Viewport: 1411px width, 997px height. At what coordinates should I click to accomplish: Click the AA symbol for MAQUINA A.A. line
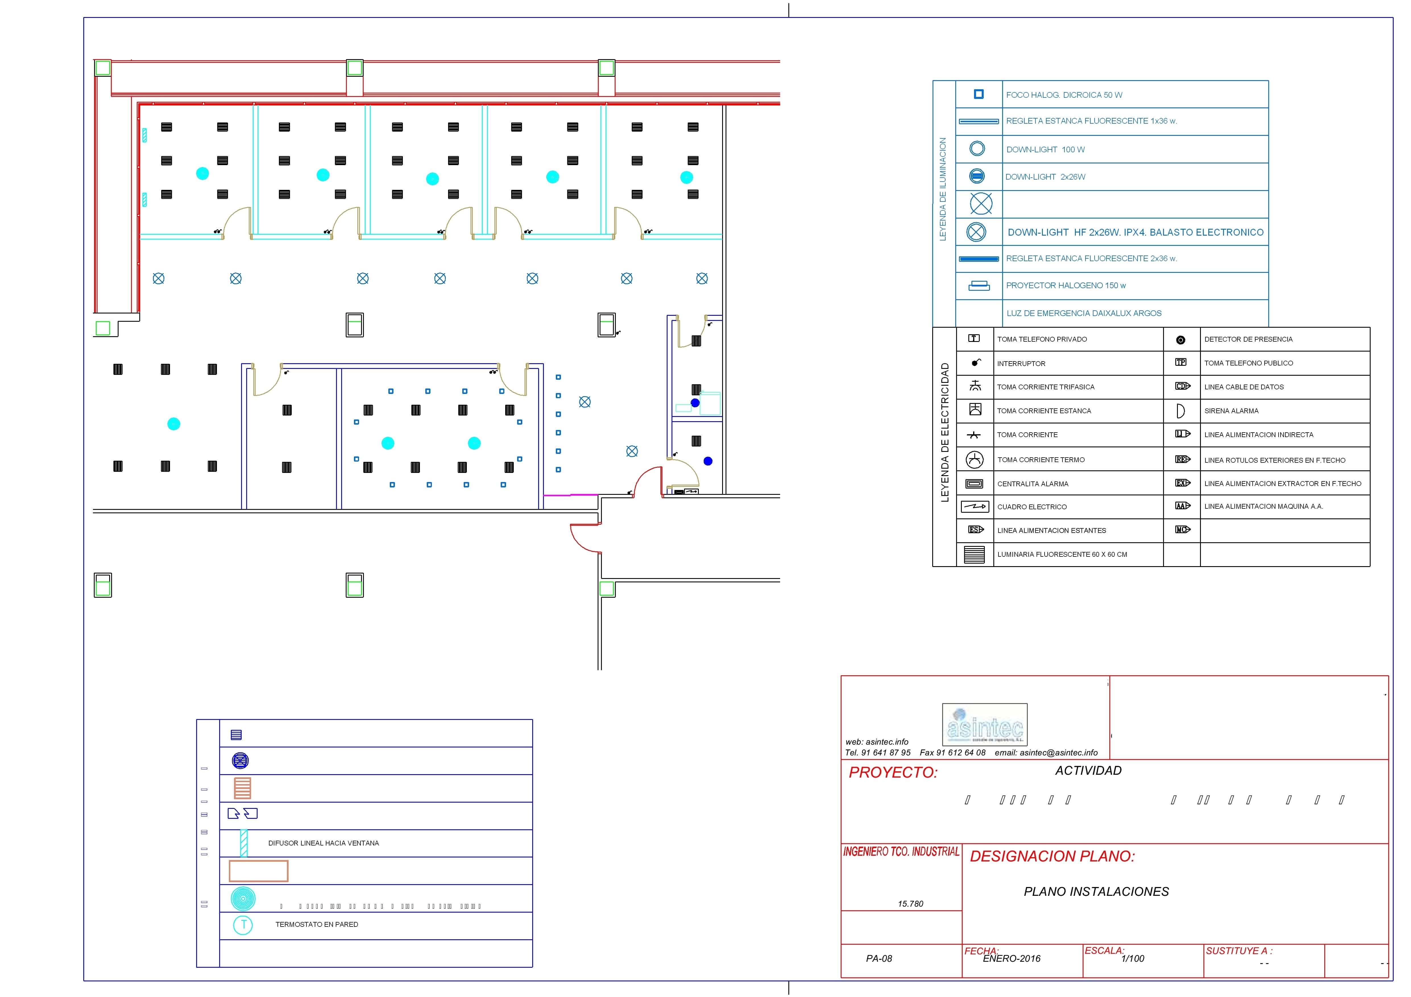(x=1183, y=506)
